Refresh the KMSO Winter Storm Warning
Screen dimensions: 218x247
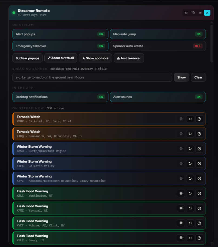tap(190, 149)
